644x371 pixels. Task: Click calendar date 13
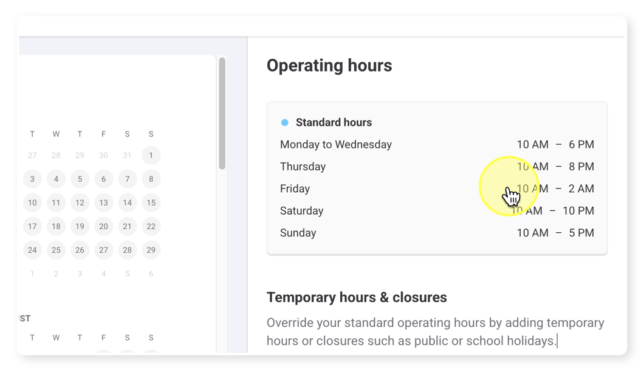(103, 202)
